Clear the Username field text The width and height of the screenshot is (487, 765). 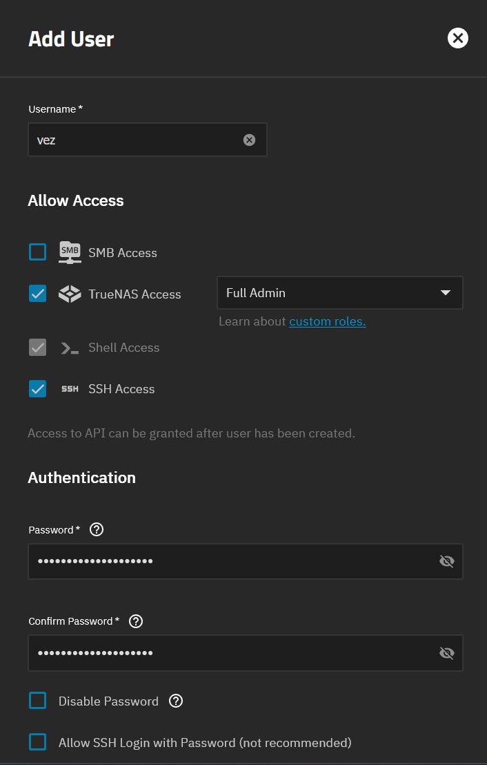tap(249, 140)
